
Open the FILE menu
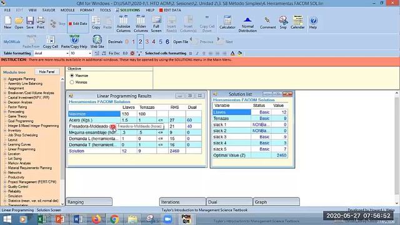[7, 10]
